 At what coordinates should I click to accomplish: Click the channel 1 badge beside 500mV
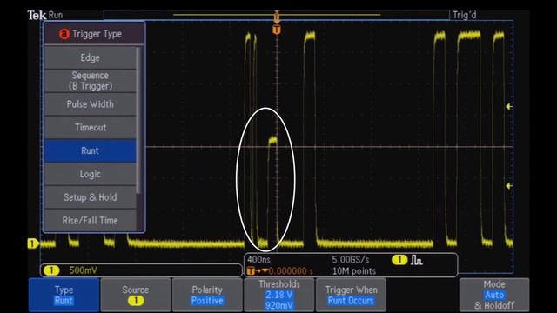(51, 270)
